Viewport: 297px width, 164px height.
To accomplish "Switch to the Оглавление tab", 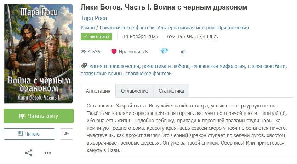I will click(135, 91).
